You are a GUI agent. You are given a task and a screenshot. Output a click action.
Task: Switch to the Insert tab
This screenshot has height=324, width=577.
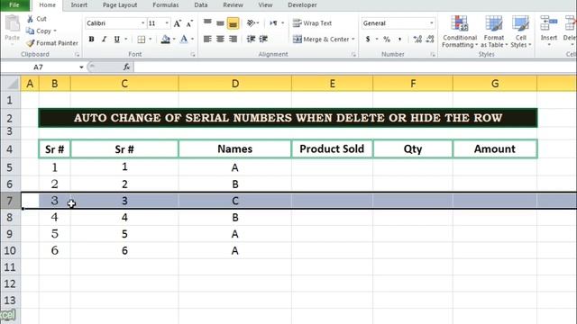[79, 5]
